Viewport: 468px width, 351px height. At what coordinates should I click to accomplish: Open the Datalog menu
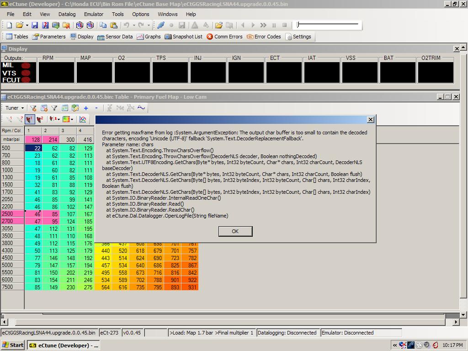tap(67, 14)
